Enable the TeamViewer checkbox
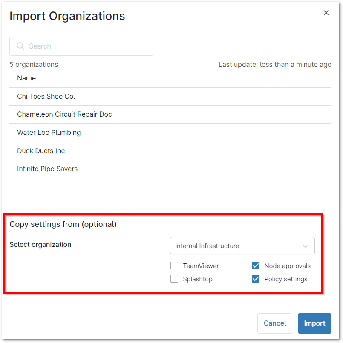The width and height of the screenshot is (343, 343). [174, 266]
